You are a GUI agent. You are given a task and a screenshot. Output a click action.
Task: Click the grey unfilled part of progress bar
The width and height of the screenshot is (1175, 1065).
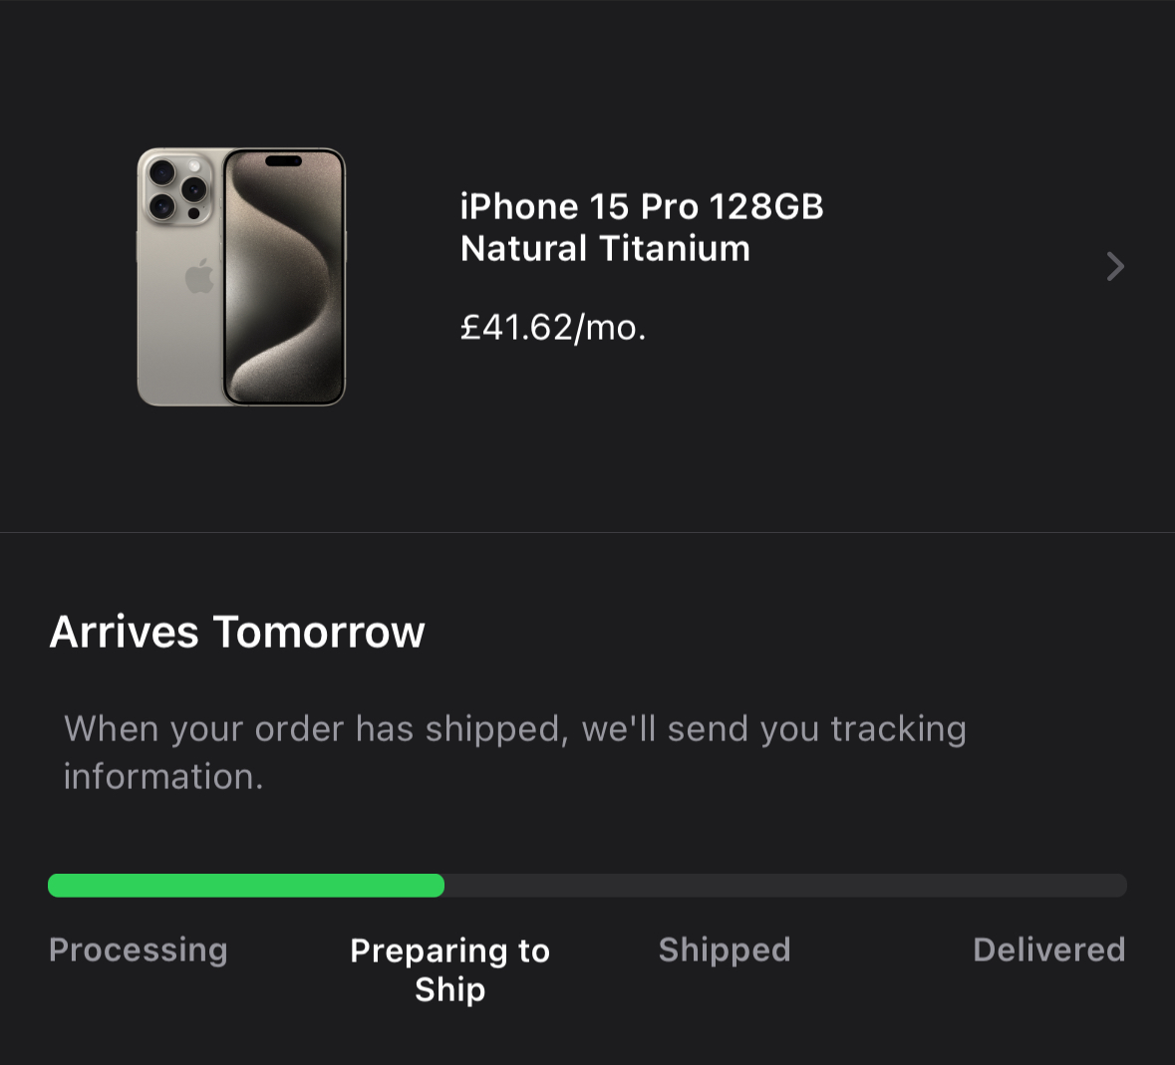[785, 886]
